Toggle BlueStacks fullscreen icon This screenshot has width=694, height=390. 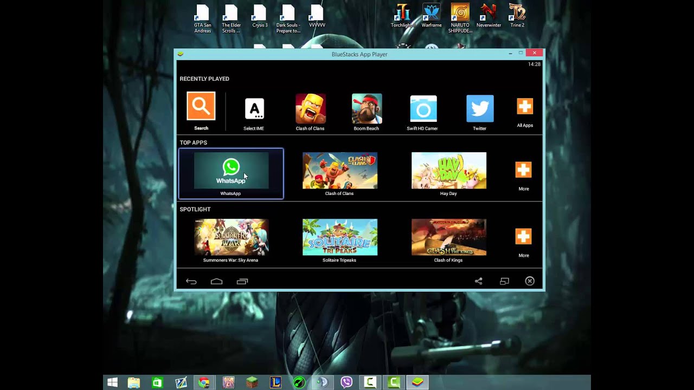(x=504, y=281)
